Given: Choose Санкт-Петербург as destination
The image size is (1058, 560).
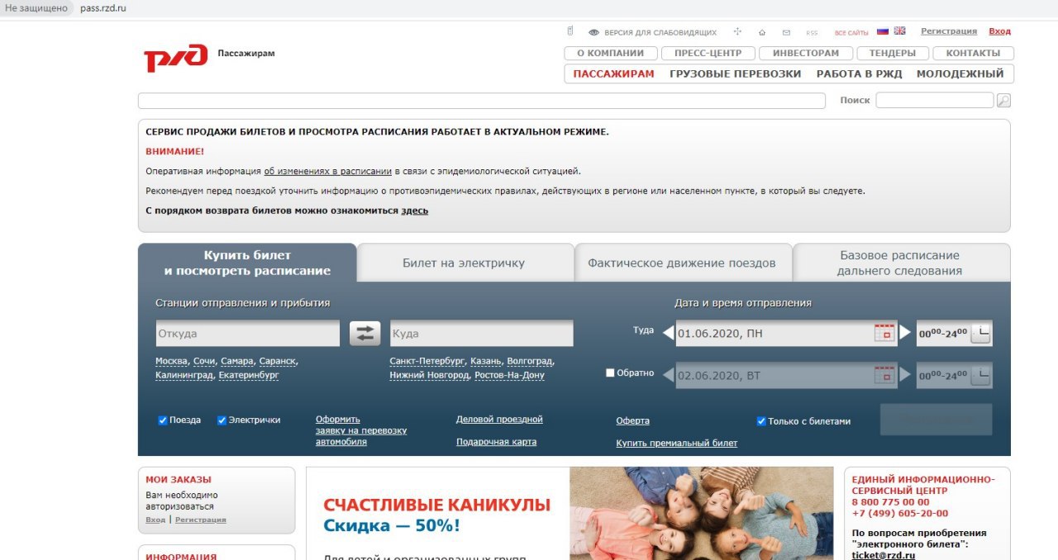Looking at the screenshot, I should (427, 361).
